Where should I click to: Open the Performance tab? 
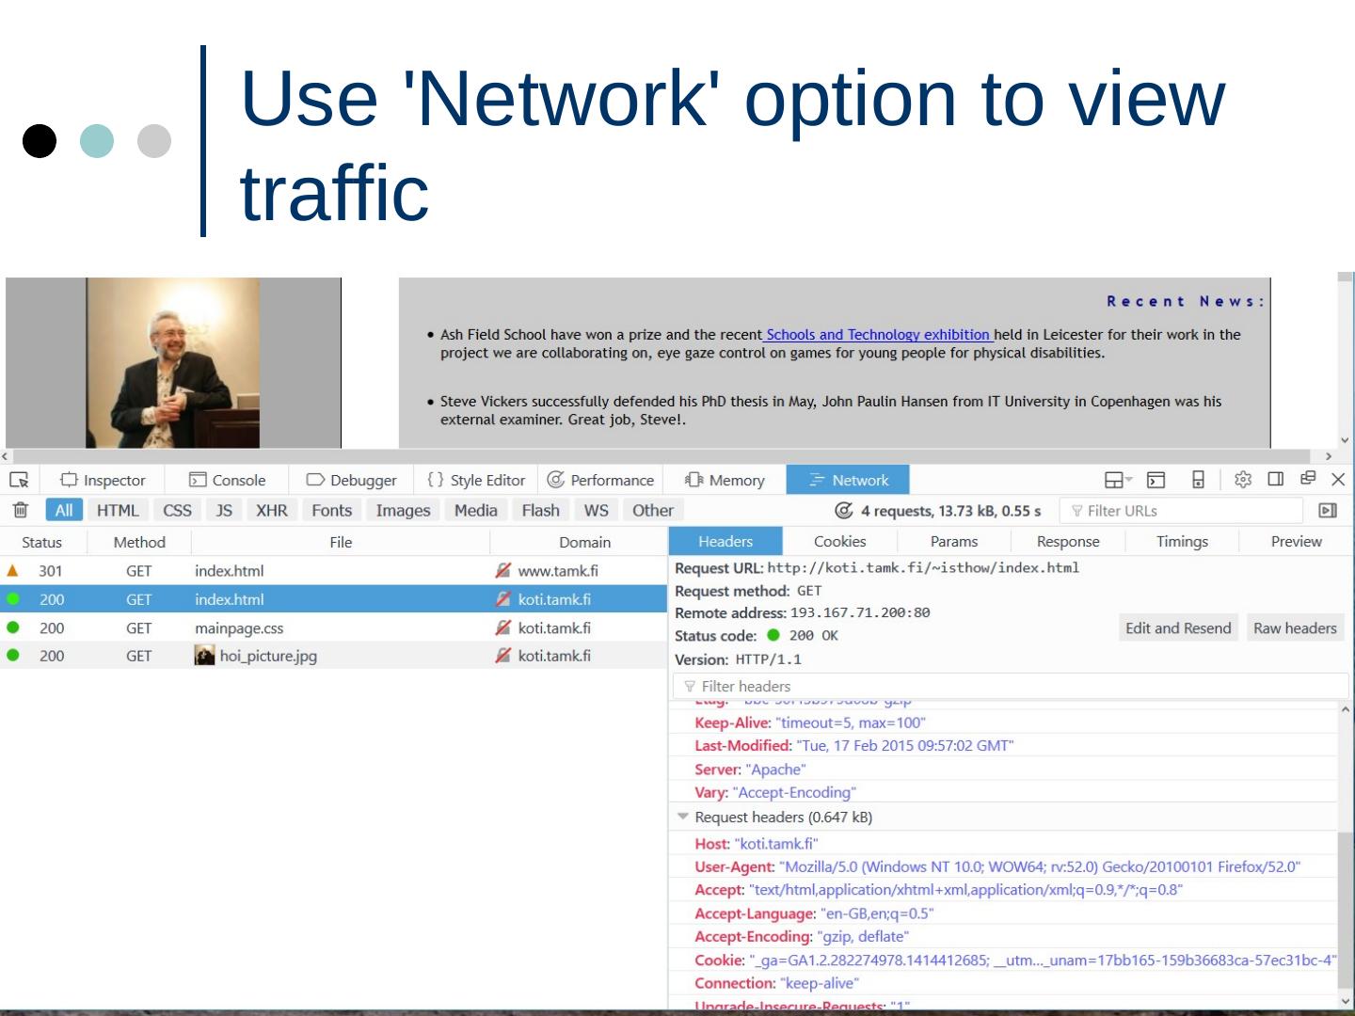(600, 480)
